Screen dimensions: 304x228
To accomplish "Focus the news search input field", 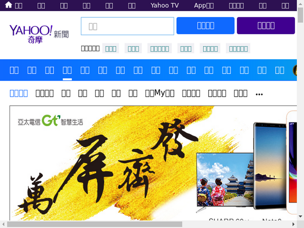I will [127, 26].
